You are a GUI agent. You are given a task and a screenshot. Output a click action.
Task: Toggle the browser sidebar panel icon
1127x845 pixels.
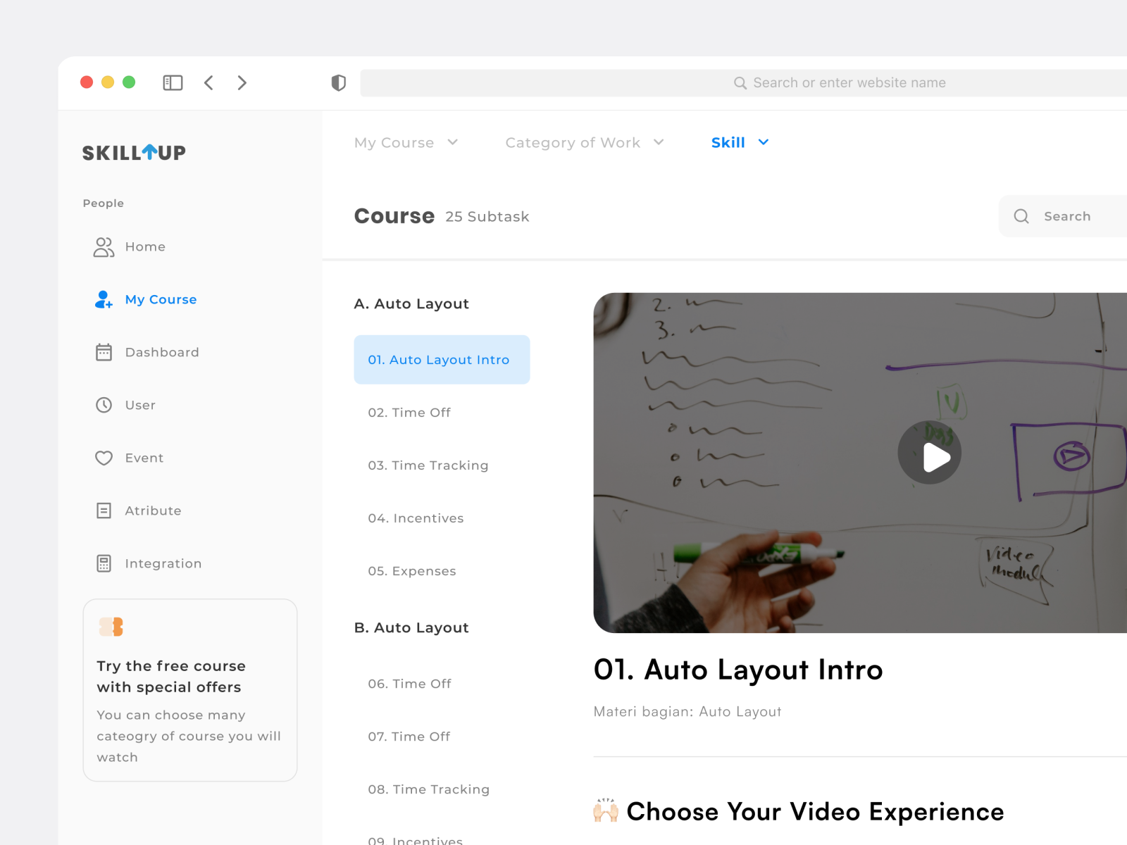172,82
